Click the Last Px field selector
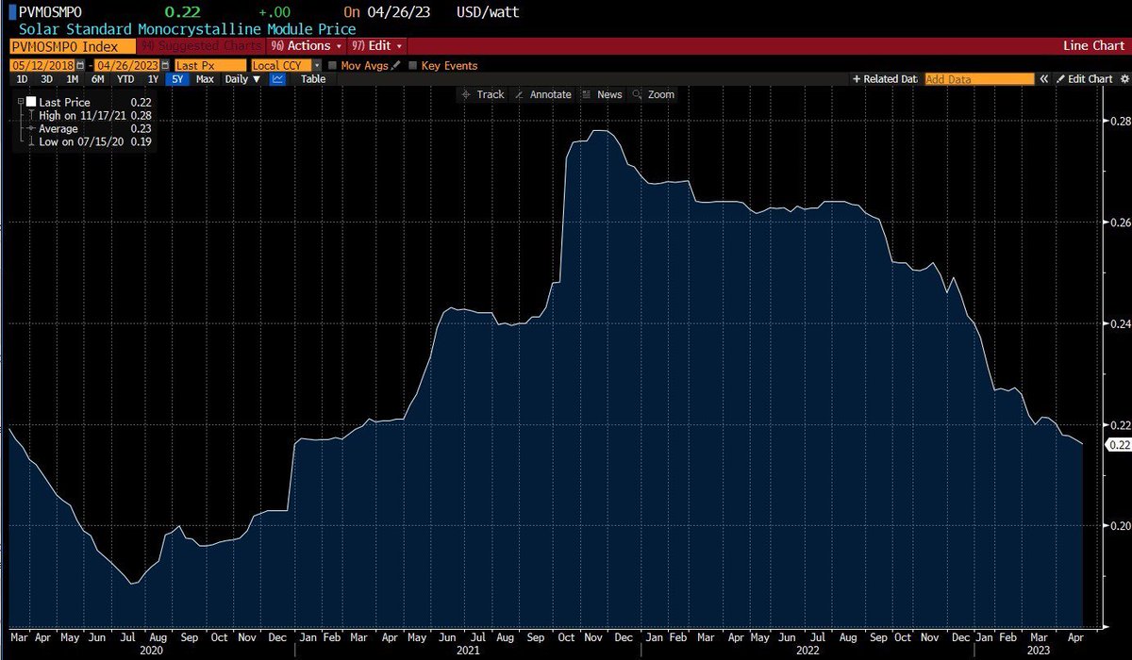 pos(210,66)
